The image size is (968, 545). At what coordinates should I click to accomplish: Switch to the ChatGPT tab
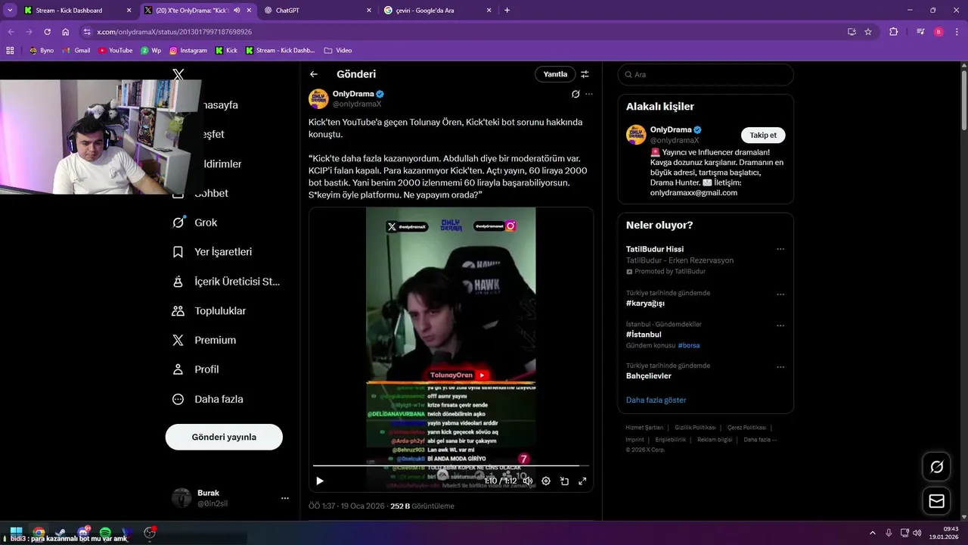(x=318, y=11)
